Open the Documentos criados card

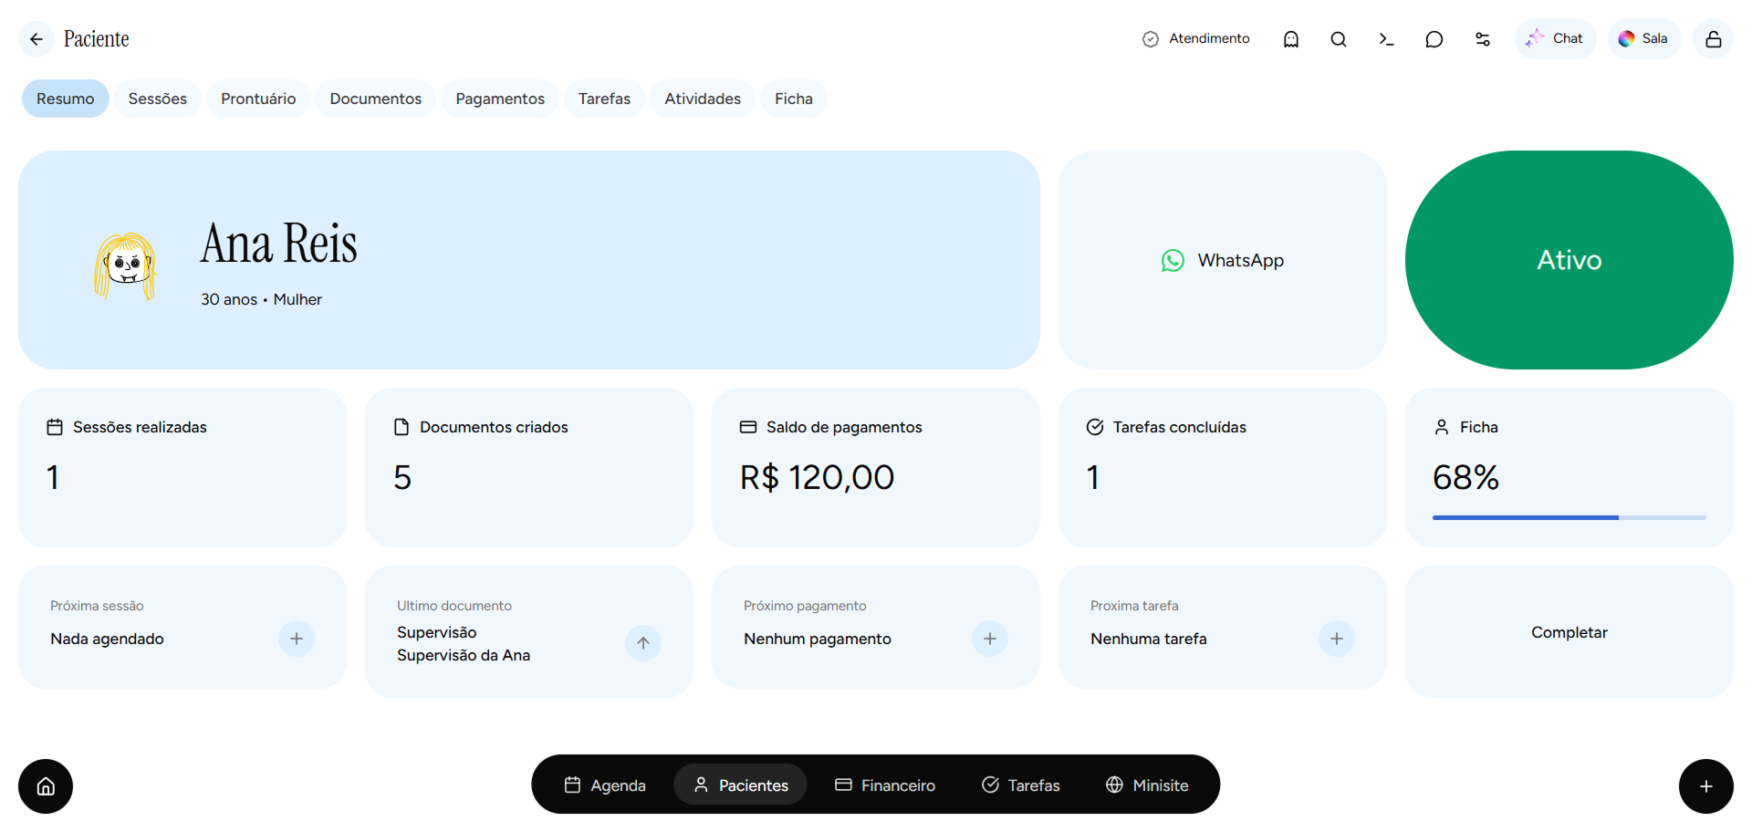click(x=529, y=467)
